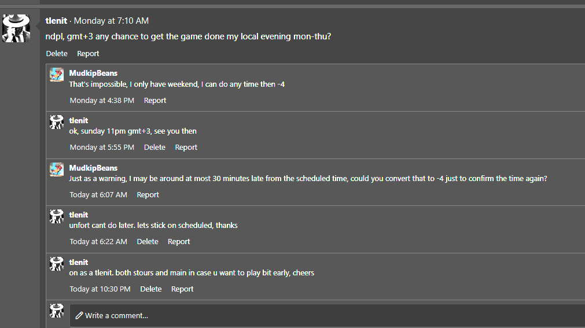Image resolution: width=585 pixels, height=328 pixels.
Task: Click tlenit avatar beside 'on as a tlenit' comment
Action: (x=57, y=264)
